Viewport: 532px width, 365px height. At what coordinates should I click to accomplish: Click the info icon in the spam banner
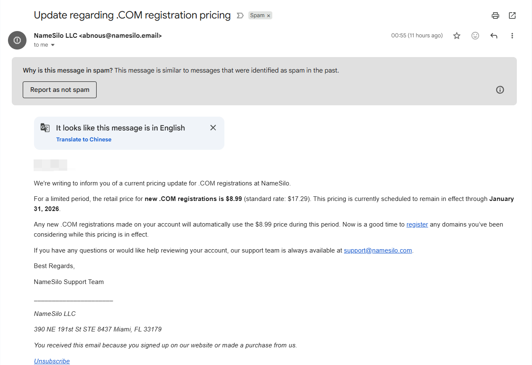[500, 90]
